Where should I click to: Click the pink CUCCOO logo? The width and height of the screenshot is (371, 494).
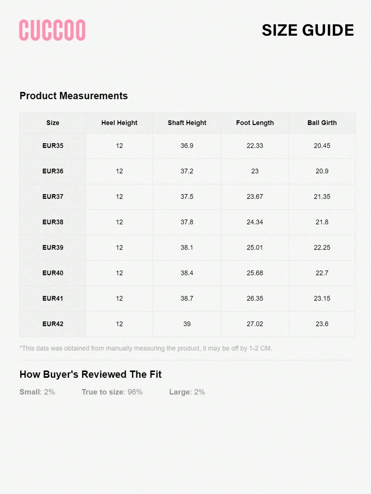(x=52, y=30)
